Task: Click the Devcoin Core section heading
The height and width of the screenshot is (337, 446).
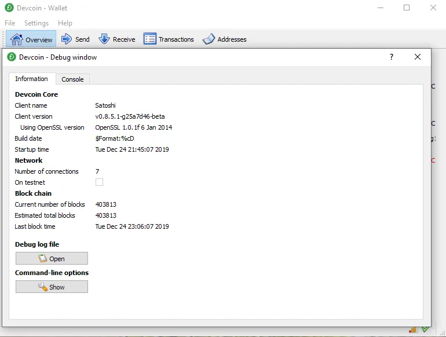Action: (x=36, y=94)
